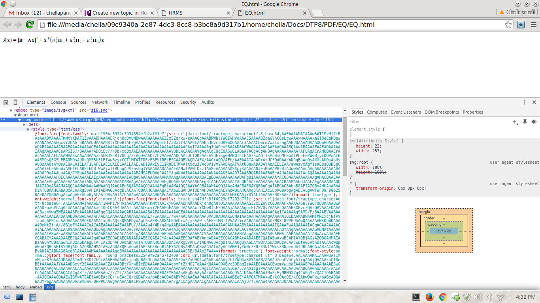Toggle device mode in DevTools
The image size is (540, 303).
coord(15,102)
